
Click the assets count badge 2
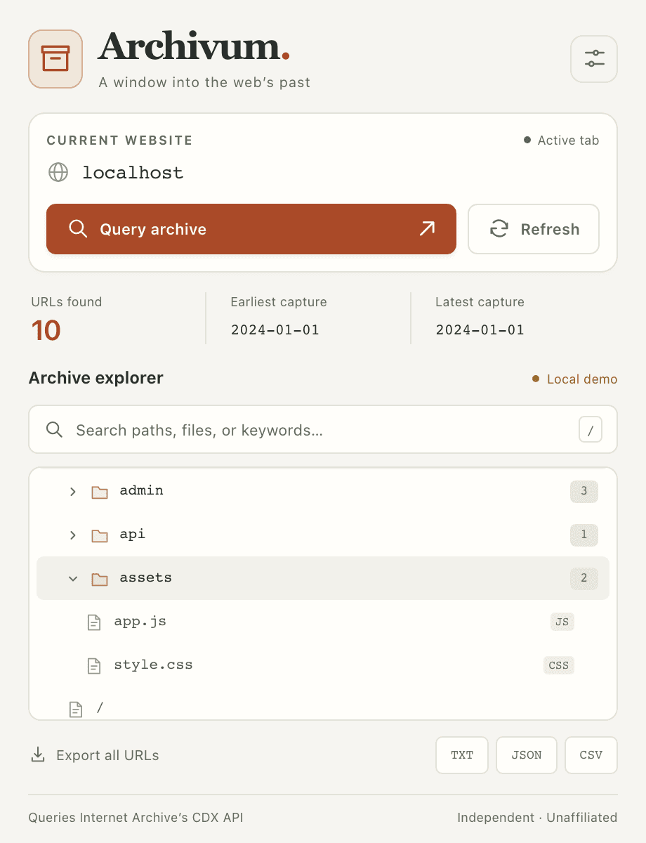(x=584, y=578)
